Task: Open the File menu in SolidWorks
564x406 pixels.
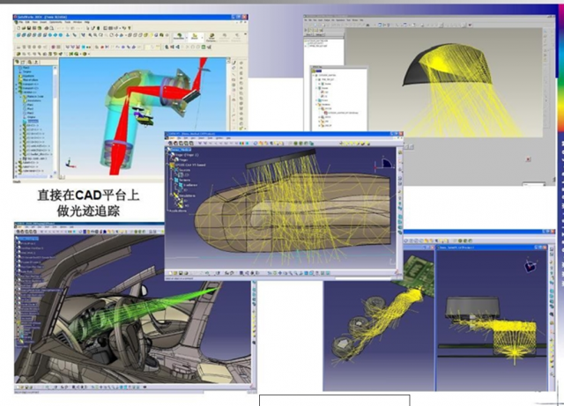Action: 19,21
